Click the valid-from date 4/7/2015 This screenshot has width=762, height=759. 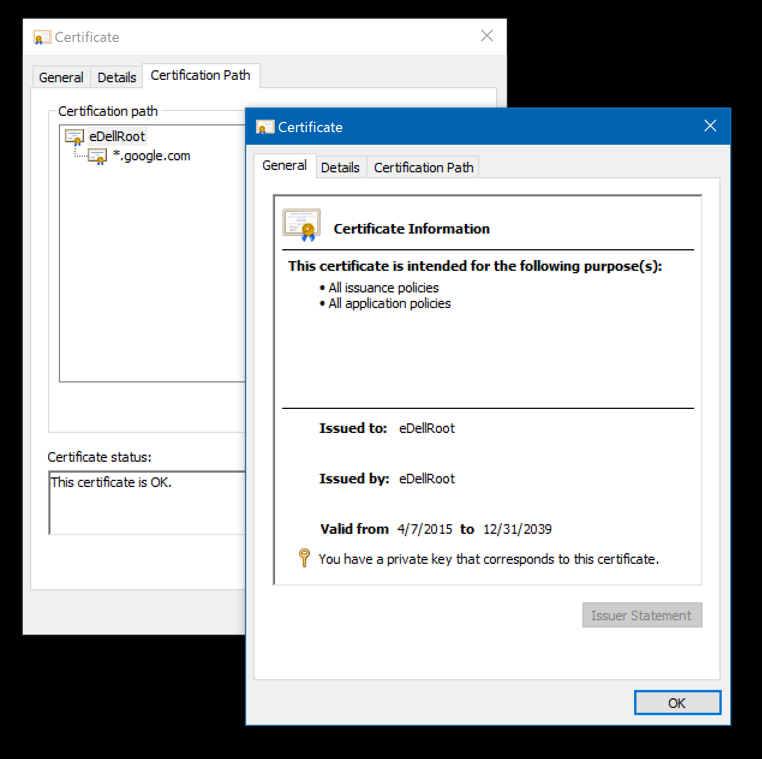pyautogui.click(x=425, y=529)
